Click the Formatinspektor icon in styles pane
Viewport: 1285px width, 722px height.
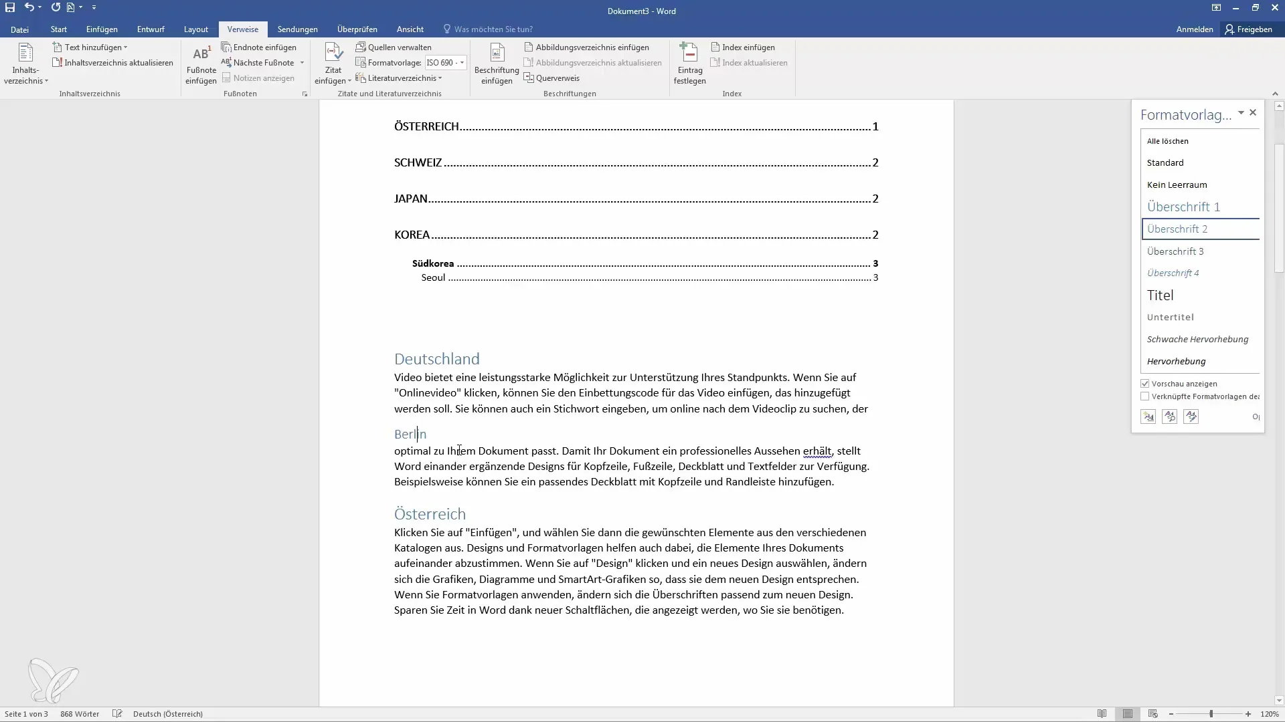pos(1169,416)
